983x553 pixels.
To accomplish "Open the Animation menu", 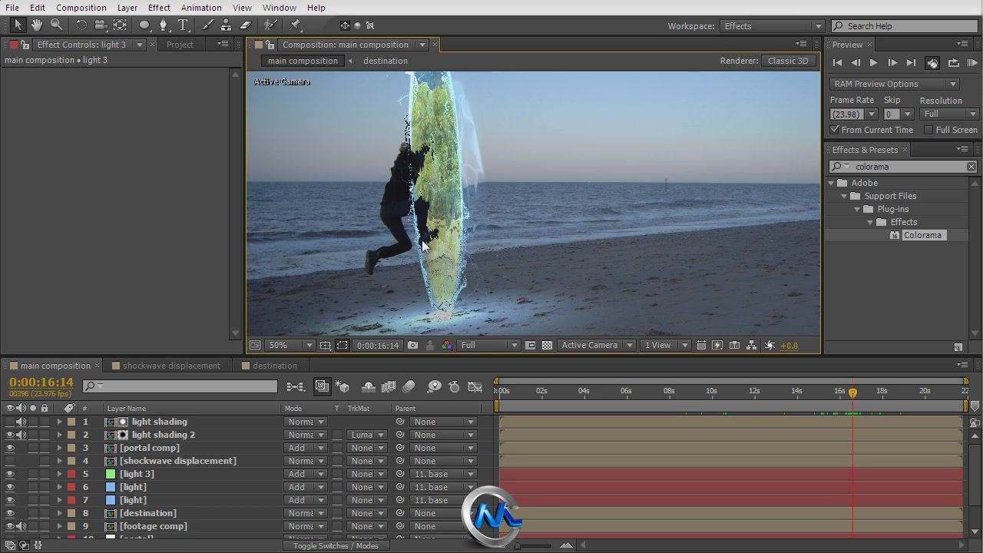I will pyautogui.click(x=201, y=8).
